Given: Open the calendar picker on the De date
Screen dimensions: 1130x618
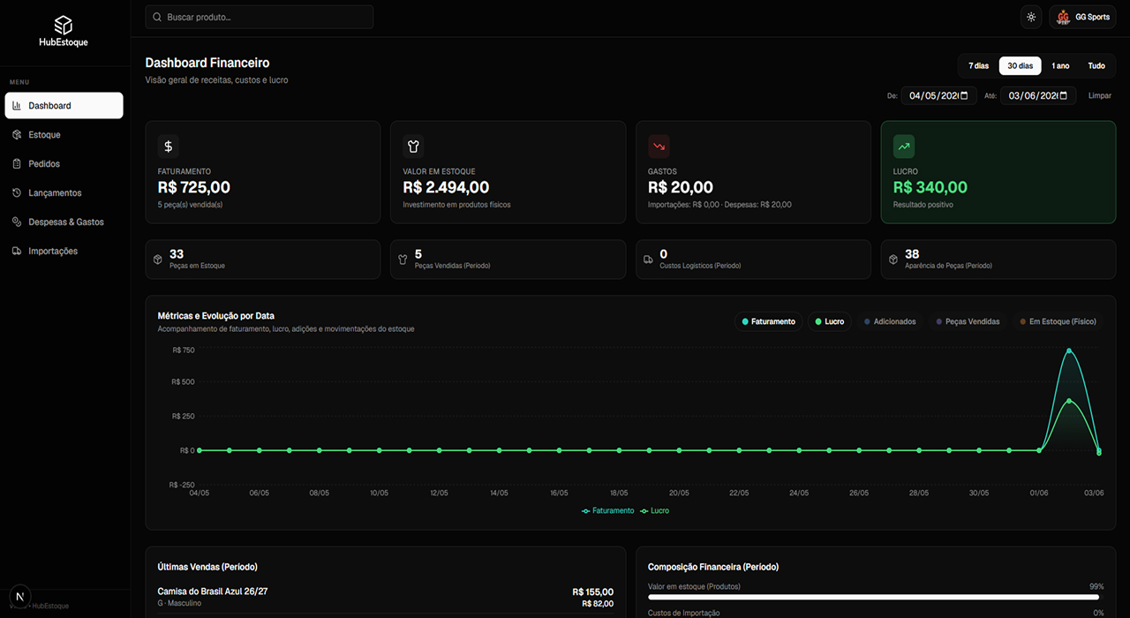Looking at the screenshot, I should 964,96.
